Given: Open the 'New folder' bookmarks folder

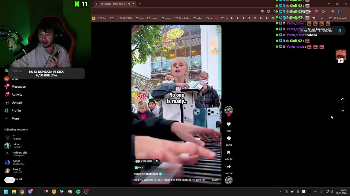Looking at the screenshot, I should [182, 18].
